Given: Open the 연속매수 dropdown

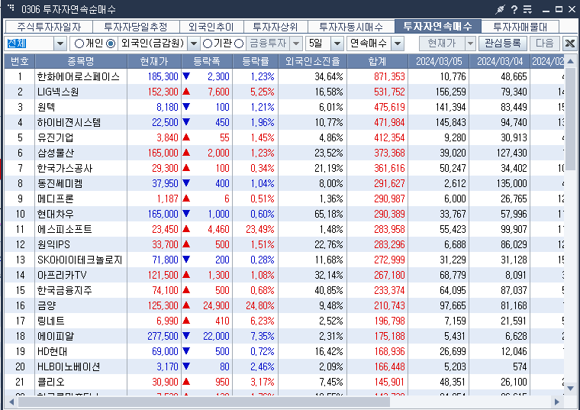Looking at the screenshot, I should pyautogui.click(x=398, y=44).
